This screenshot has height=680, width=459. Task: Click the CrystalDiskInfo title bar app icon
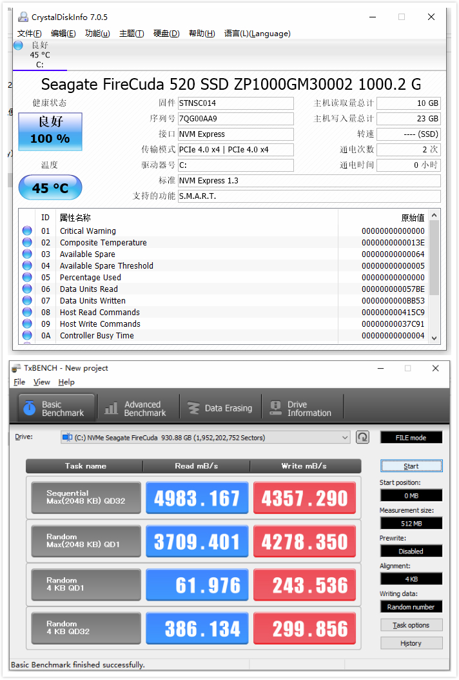23,17
